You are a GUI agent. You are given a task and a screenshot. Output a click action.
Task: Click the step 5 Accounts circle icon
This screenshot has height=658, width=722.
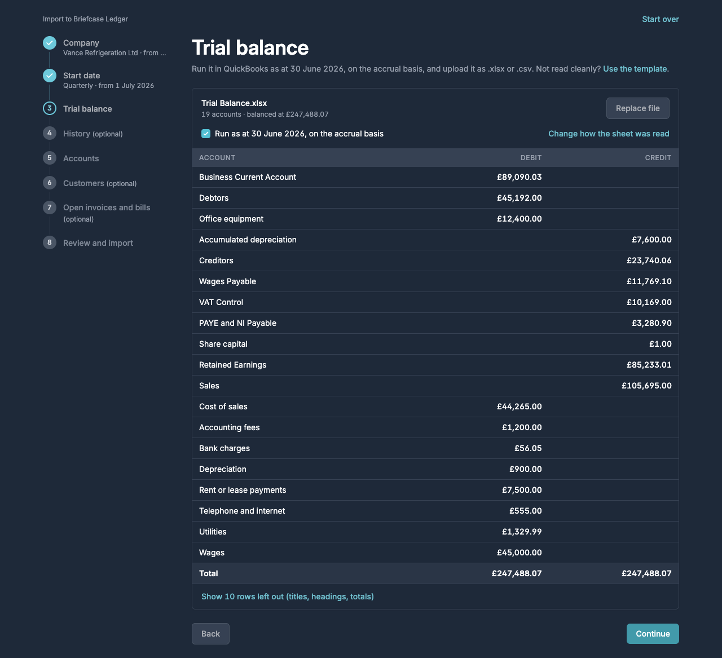[50, 158]
